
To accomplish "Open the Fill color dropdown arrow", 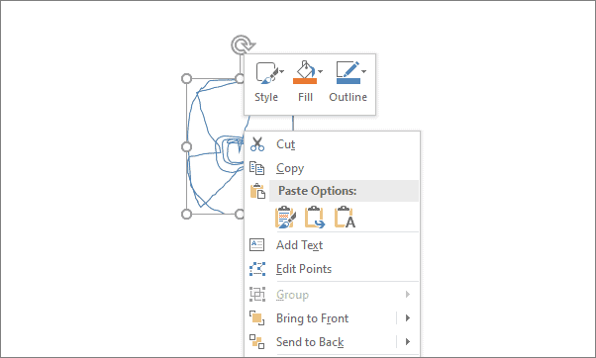I will click(x=321, y=71).
